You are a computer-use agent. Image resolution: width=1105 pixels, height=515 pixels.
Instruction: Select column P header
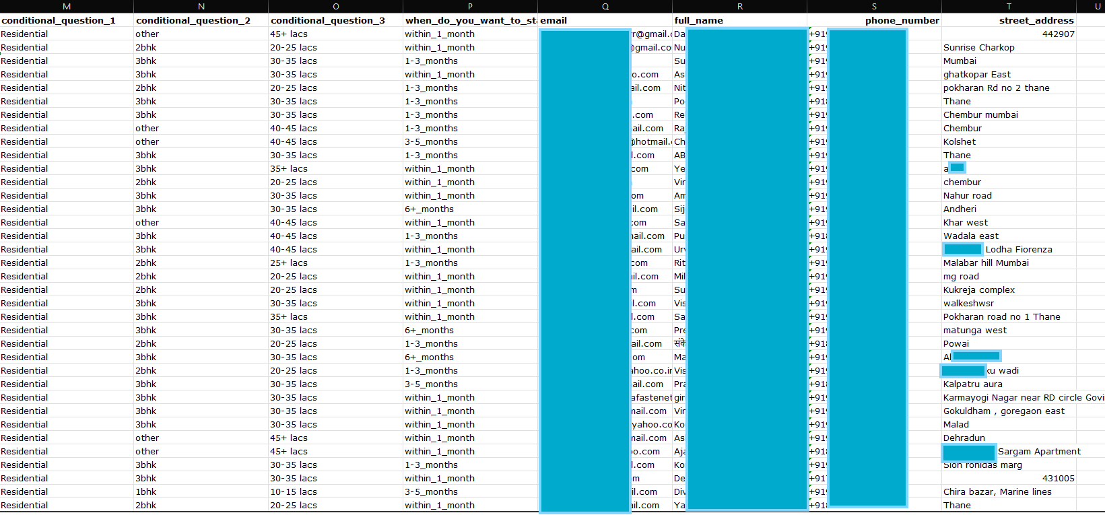pyautogui.click(x=471, y=7)
